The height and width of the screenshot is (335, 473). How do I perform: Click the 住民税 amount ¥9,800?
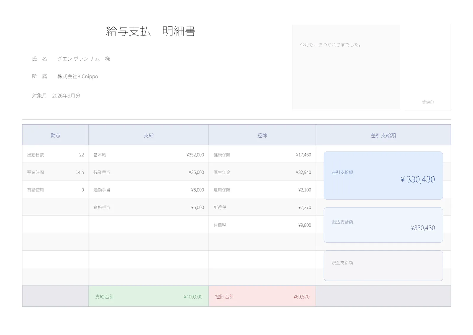(x=304, y=225)
